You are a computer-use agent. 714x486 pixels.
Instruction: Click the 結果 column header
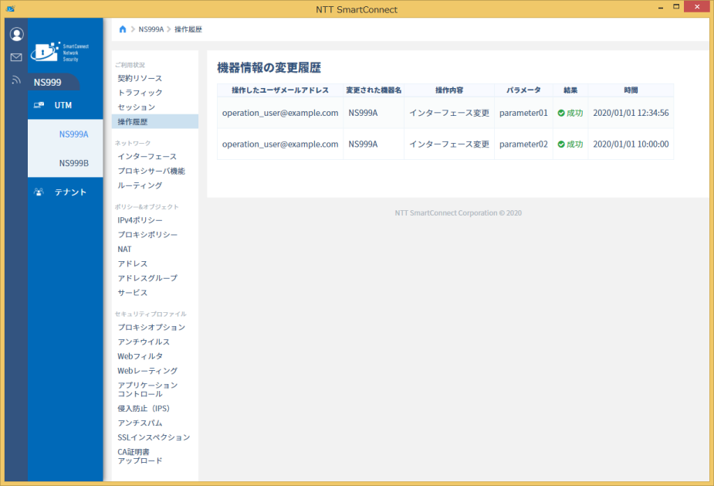point(570,90)
